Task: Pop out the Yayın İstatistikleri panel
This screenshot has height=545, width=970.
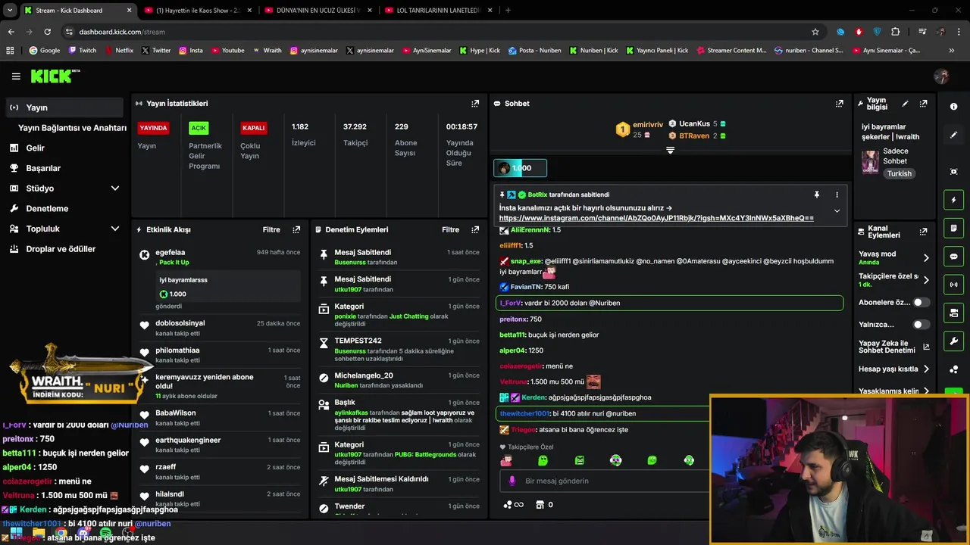Action: click(475, 104)
